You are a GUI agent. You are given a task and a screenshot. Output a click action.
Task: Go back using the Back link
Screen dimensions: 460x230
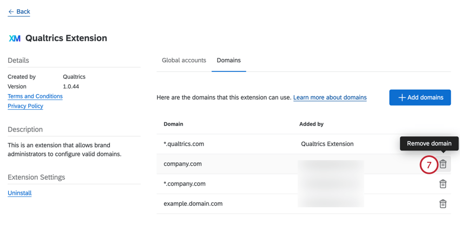point(19,12)
